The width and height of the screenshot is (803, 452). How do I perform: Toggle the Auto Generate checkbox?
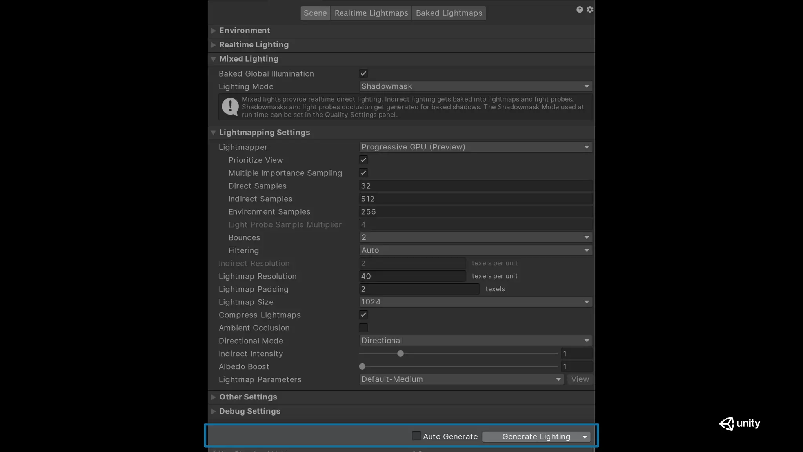416,436
